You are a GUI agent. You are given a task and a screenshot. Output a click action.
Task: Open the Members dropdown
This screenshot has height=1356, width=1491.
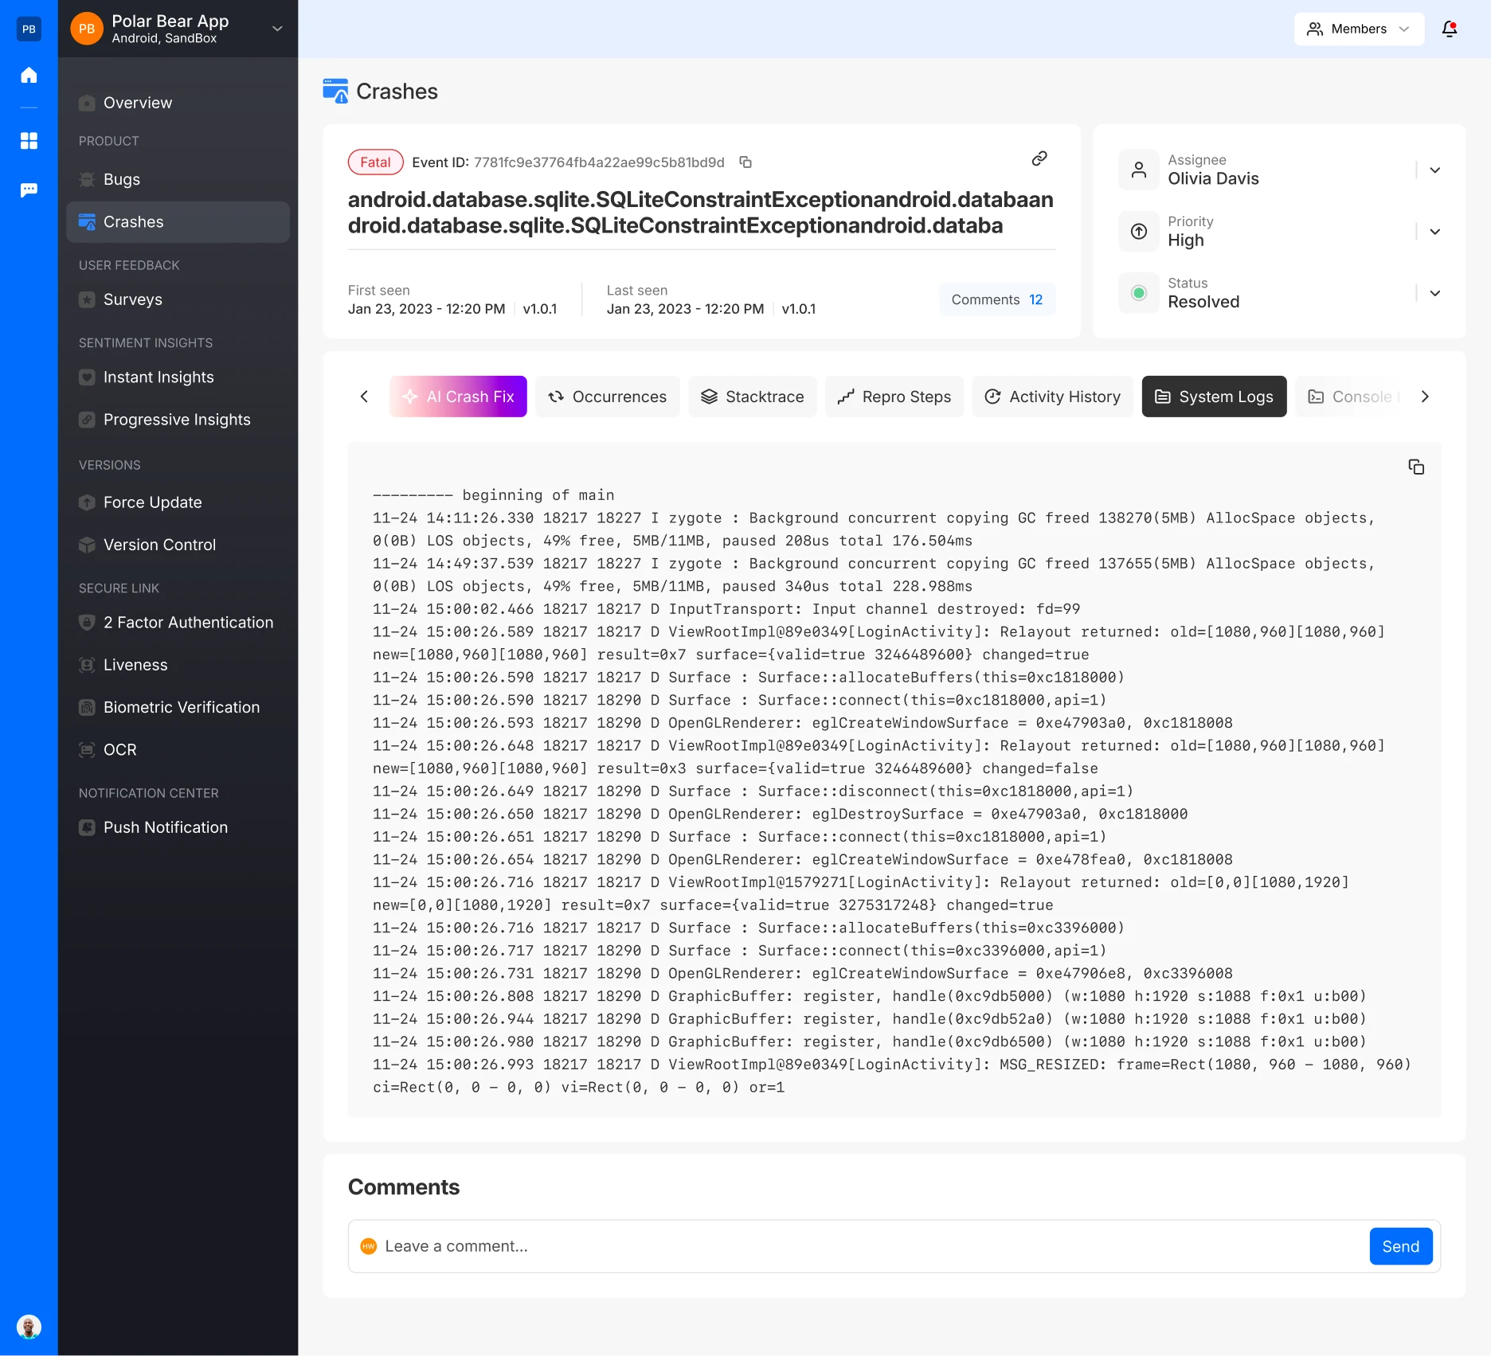pyautogui.click(x=1359, y=29)
